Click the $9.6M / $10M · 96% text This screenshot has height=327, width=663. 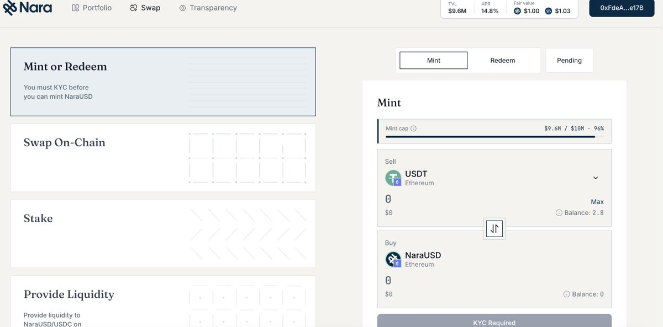[x=574, y=128]
